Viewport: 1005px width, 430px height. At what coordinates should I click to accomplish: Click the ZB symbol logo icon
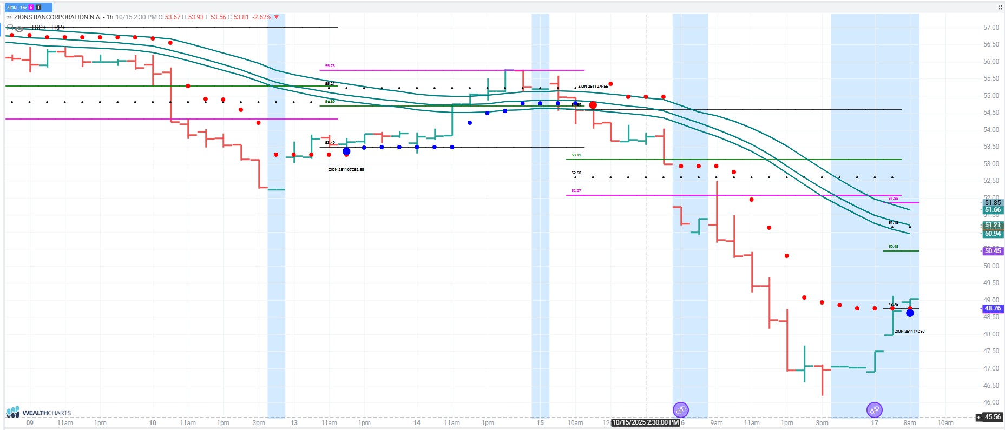click(9, 17)
